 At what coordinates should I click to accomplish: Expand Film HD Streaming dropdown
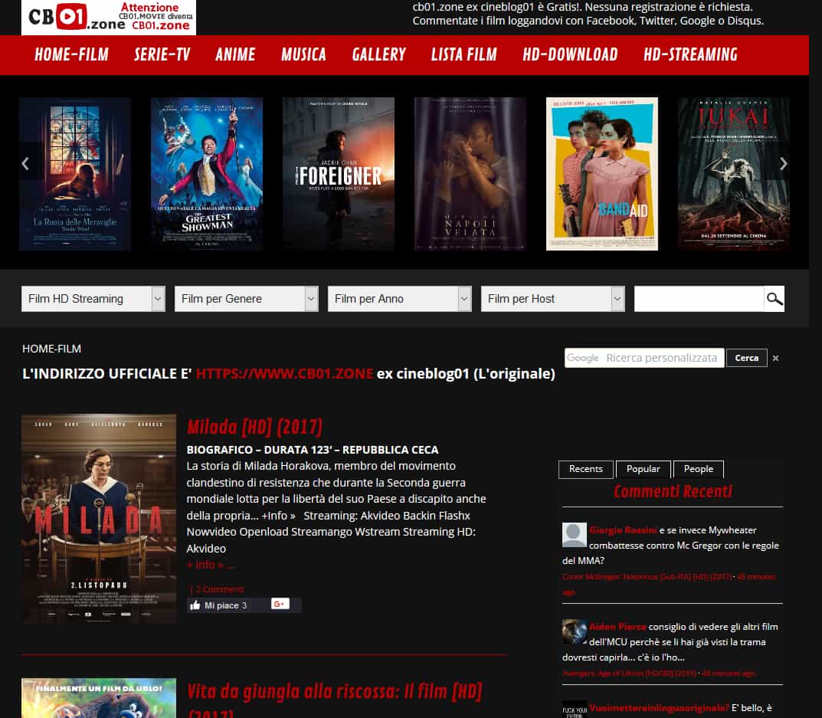pyautogui.click(x=93, y=299)
